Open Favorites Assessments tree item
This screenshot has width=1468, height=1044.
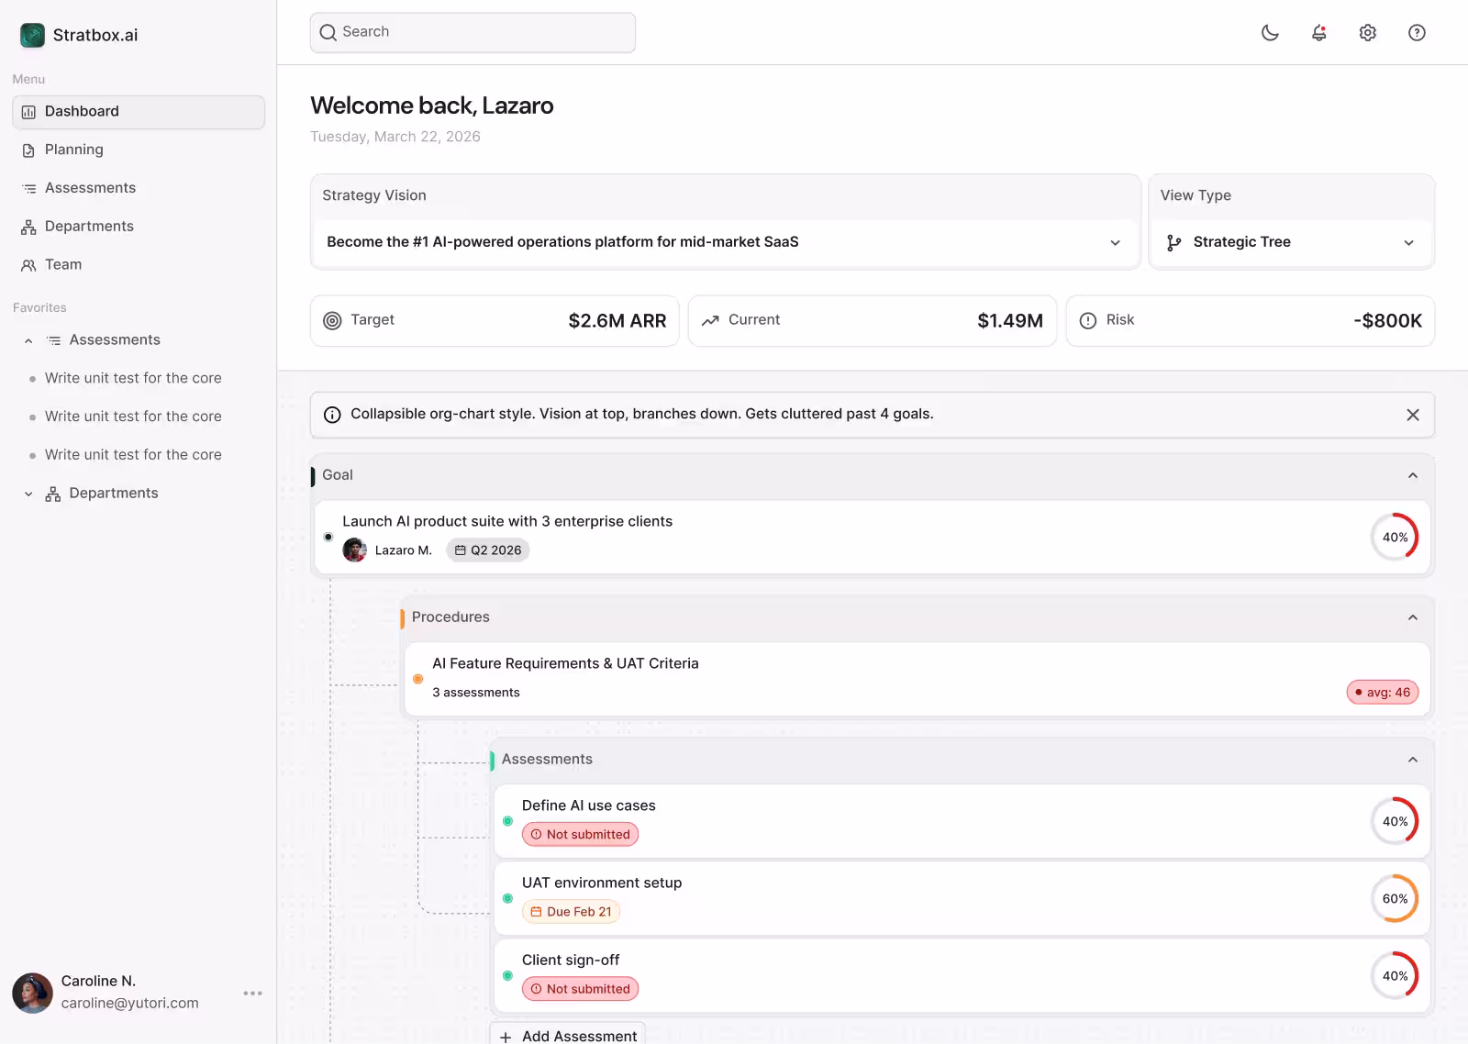(115, 340)
